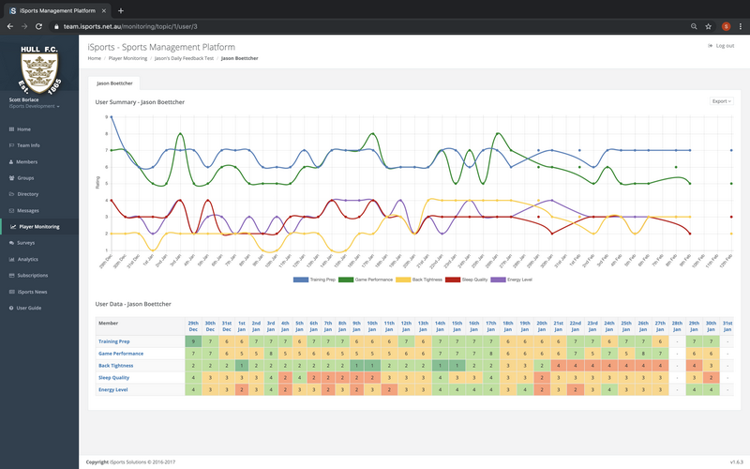
Task: Toggle the Sleep Quality legend series
Action: (466, 280)
